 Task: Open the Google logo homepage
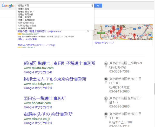click(x=8, y=6)
